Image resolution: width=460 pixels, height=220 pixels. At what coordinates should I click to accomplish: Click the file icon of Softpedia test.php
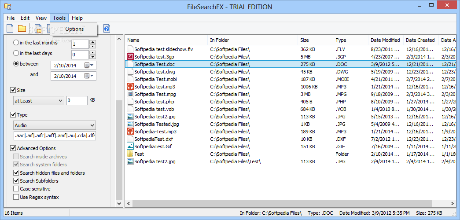coord(130,102)
